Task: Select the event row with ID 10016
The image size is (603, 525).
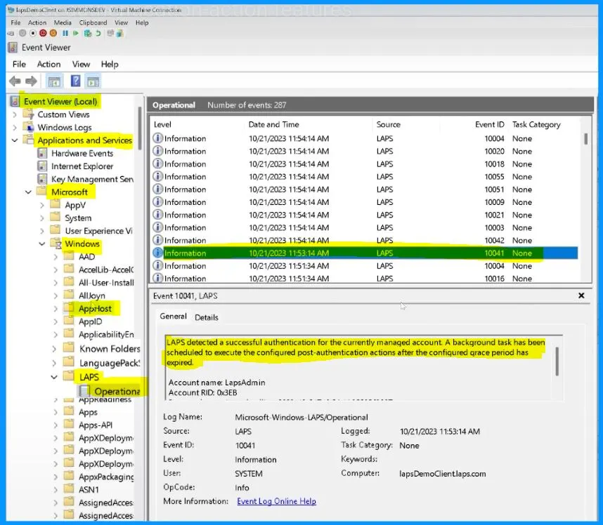Action: [363, 279]
